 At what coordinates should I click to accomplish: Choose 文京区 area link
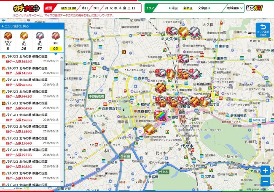203,8
